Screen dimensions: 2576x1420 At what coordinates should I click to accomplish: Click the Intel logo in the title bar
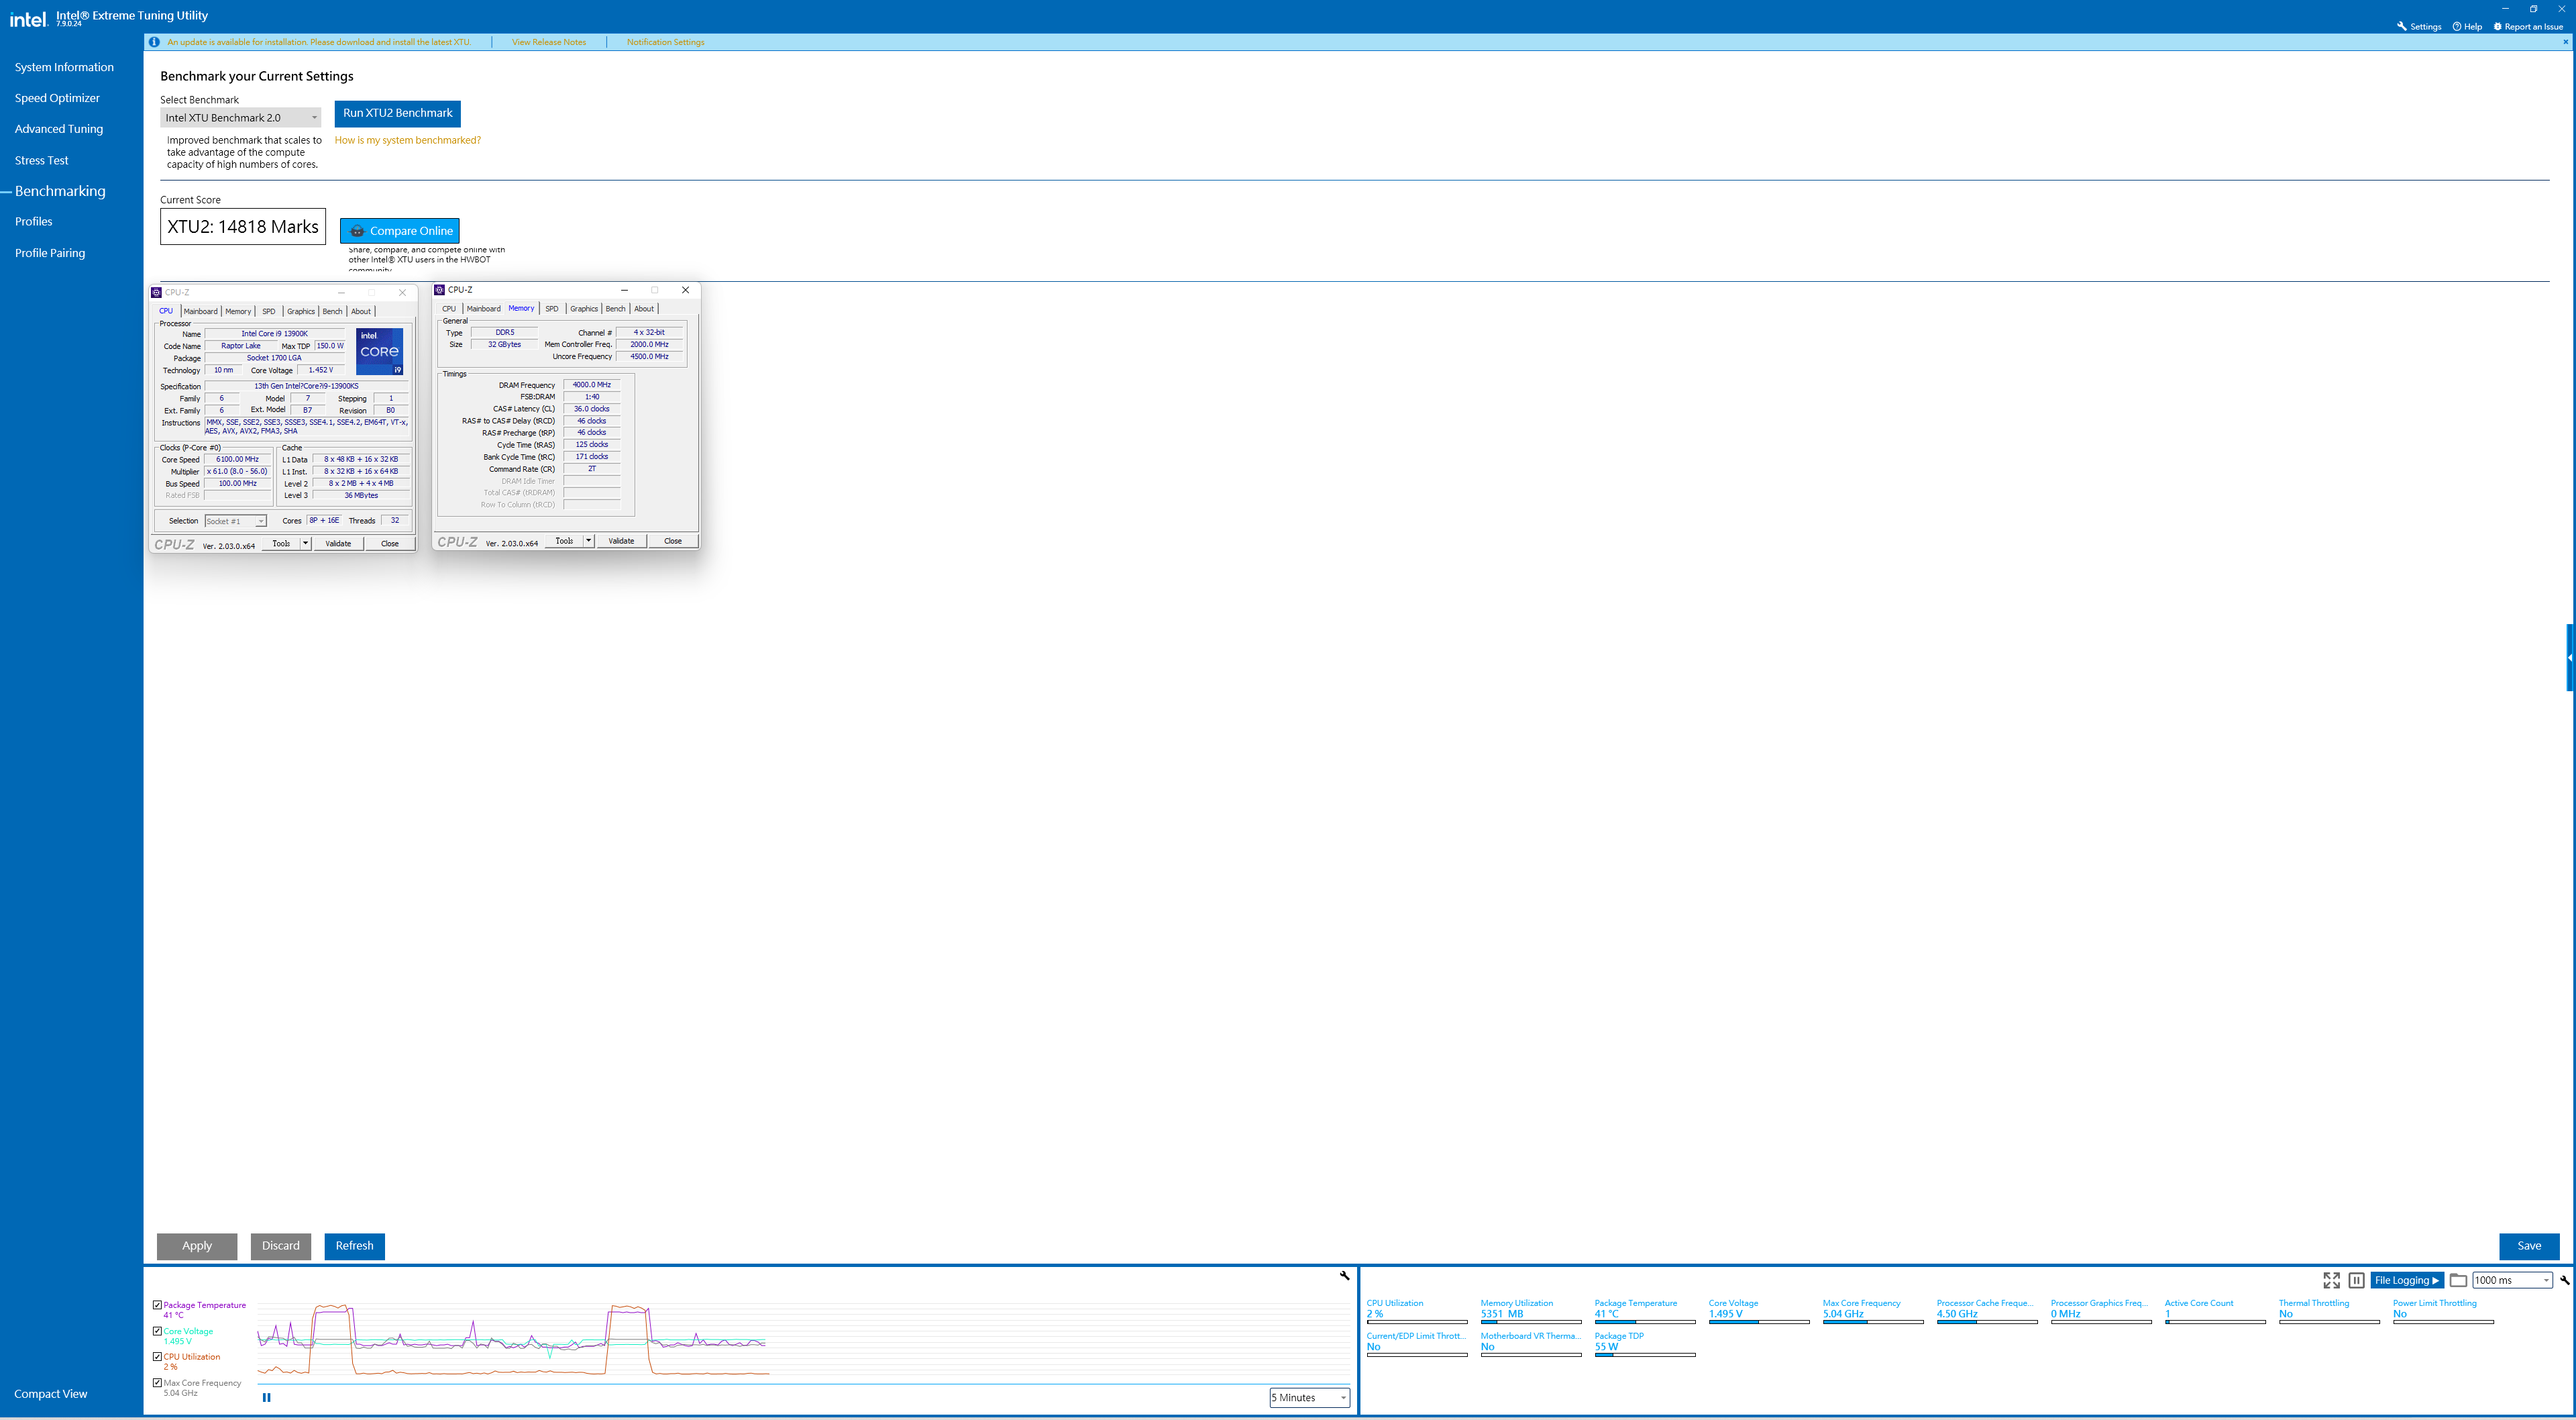(x=28, y=19)
